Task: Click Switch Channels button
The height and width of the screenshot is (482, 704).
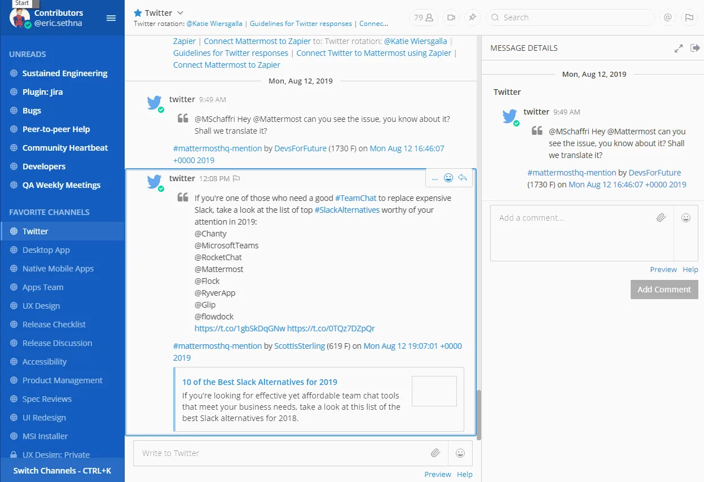Action: pos(62,470)
